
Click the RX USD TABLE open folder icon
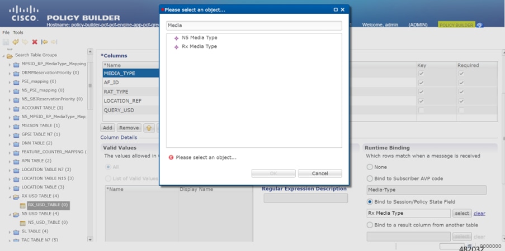[16, 197]
